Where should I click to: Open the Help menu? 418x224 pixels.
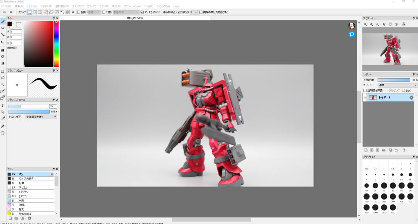[x=176, y=7]
